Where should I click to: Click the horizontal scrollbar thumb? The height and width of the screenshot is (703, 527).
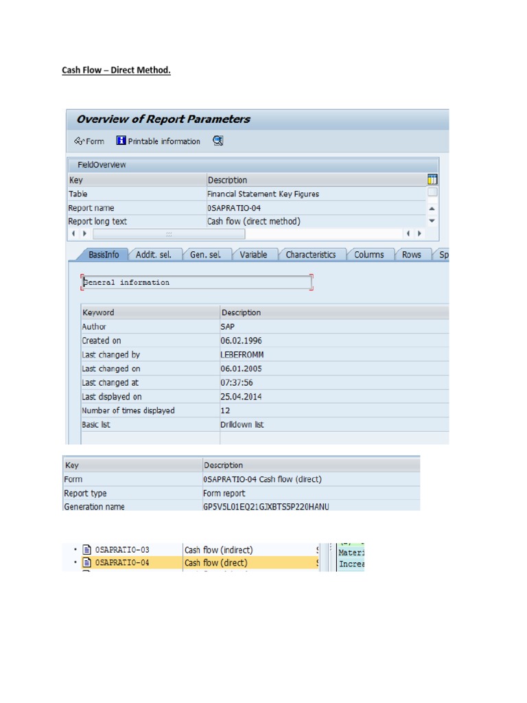pos(169,234)
